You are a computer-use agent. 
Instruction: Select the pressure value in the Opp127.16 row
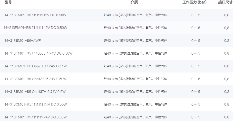coord(196,79)
